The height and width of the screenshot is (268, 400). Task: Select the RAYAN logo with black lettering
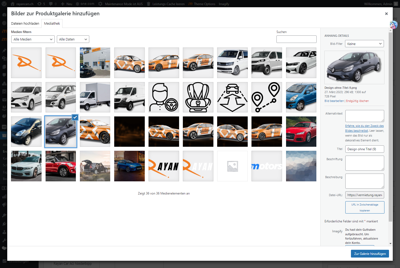(164, 166)
